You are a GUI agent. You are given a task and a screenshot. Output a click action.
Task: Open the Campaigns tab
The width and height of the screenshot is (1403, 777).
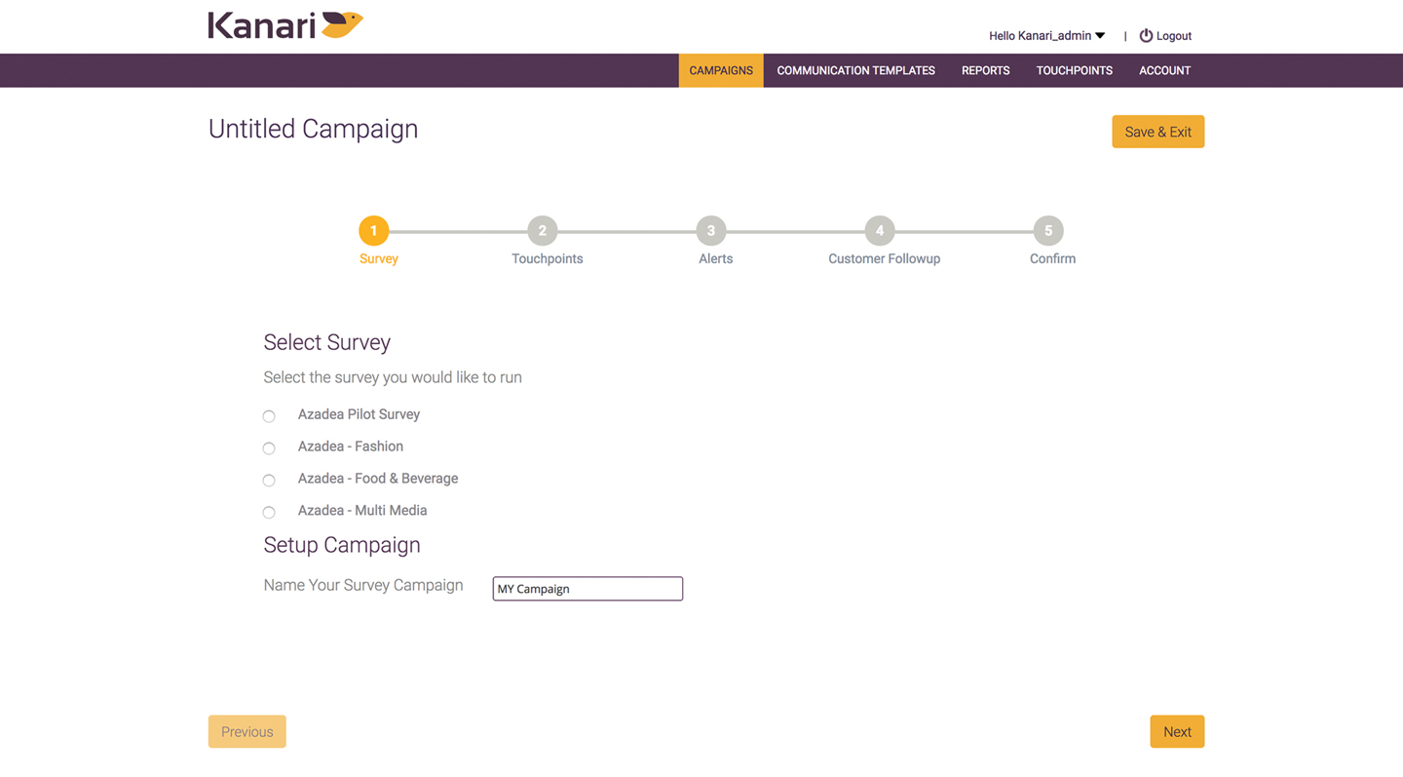point(721,70)
